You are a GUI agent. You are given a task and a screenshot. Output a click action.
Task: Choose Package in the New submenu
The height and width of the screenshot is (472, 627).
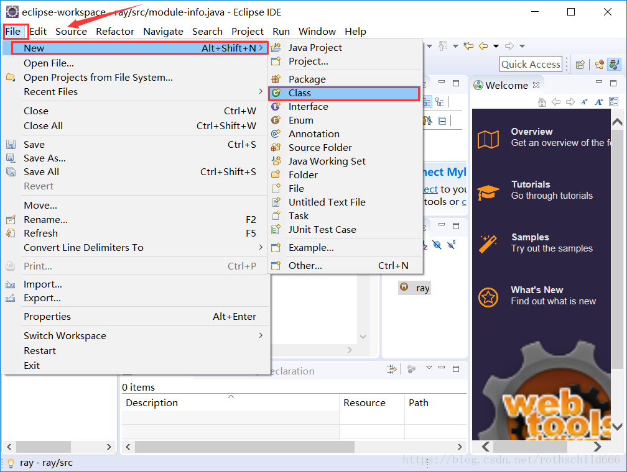coord(345,79)
